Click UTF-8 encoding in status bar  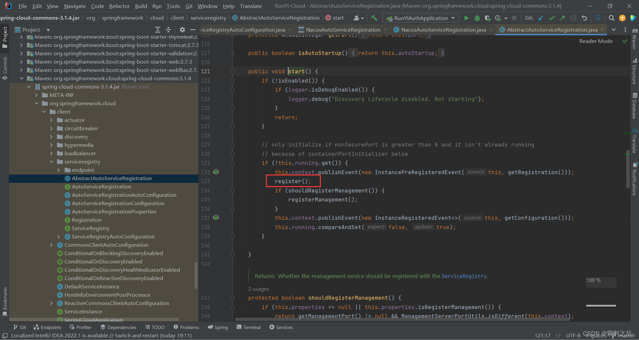click(x=573, y=336)
